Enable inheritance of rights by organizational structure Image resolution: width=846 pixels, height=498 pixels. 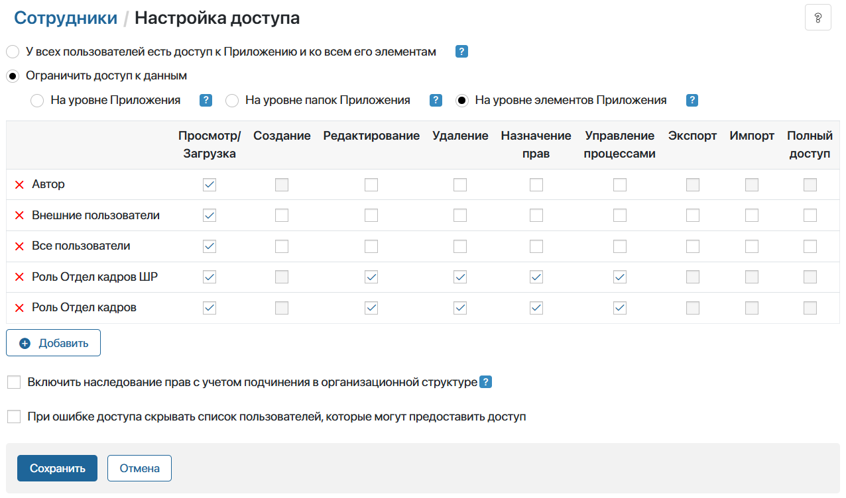[14, 382]
